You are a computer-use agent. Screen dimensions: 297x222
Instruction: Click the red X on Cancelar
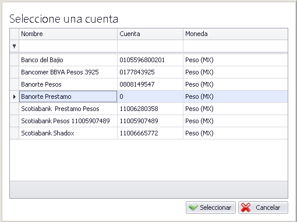coord(246,207)
